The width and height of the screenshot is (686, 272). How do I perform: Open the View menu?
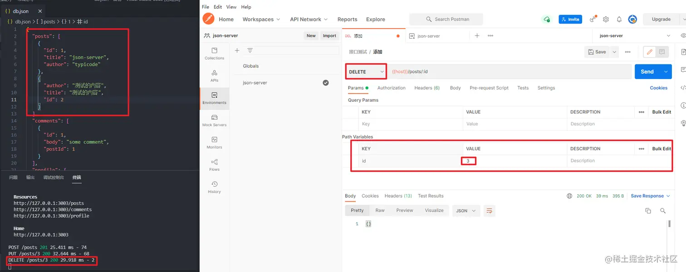[231, 7]
